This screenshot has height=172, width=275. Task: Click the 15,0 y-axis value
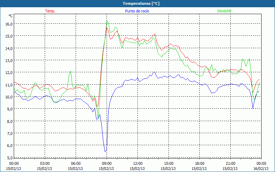pyautogui.click(x=9, y=36)
